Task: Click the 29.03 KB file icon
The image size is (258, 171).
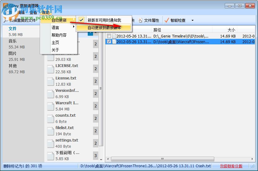Action: [x=51, y=58]
